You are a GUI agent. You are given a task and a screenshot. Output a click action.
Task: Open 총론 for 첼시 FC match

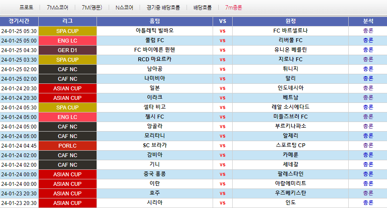tap(368, 117)
